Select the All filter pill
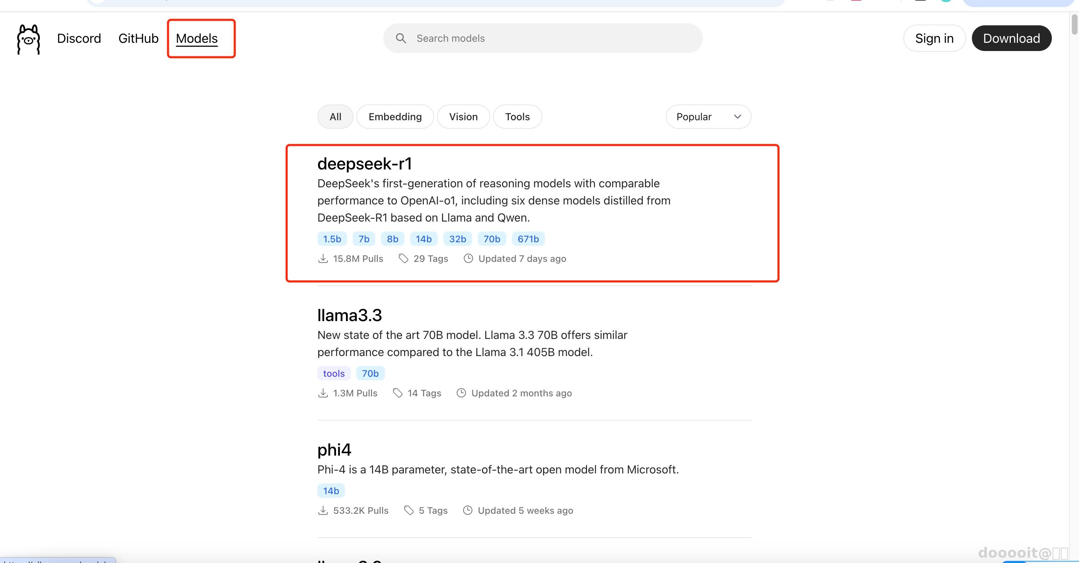 point(335,117)
